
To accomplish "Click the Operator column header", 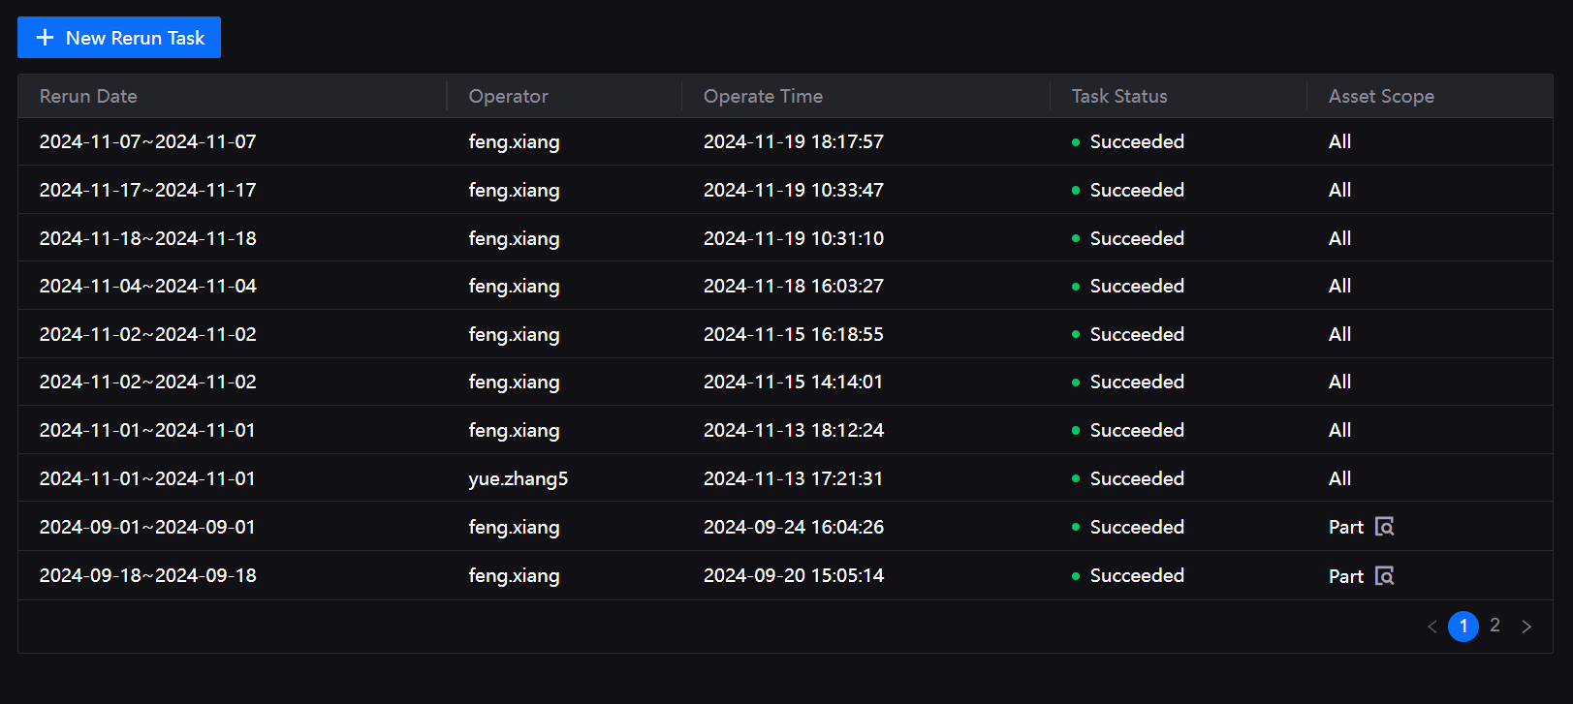I will click(508, 96).
